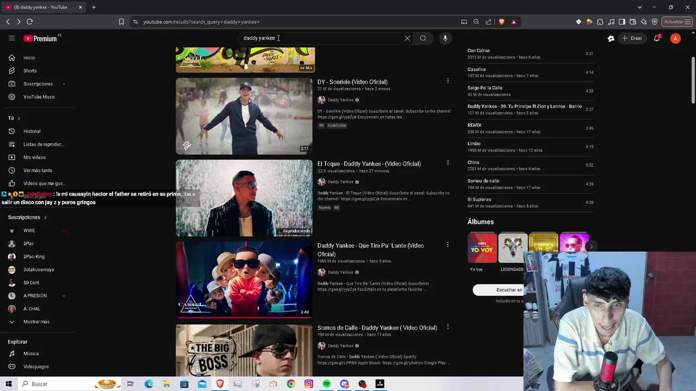Viewport: 696px width, 391px height.
Task: Show next albums with arrow
Action: tap(591, 247)
